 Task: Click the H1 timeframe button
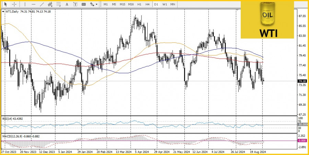tap(139, 4)
